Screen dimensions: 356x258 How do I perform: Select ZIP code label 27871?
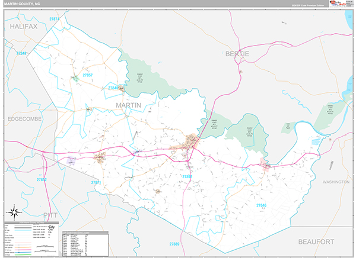97,183
